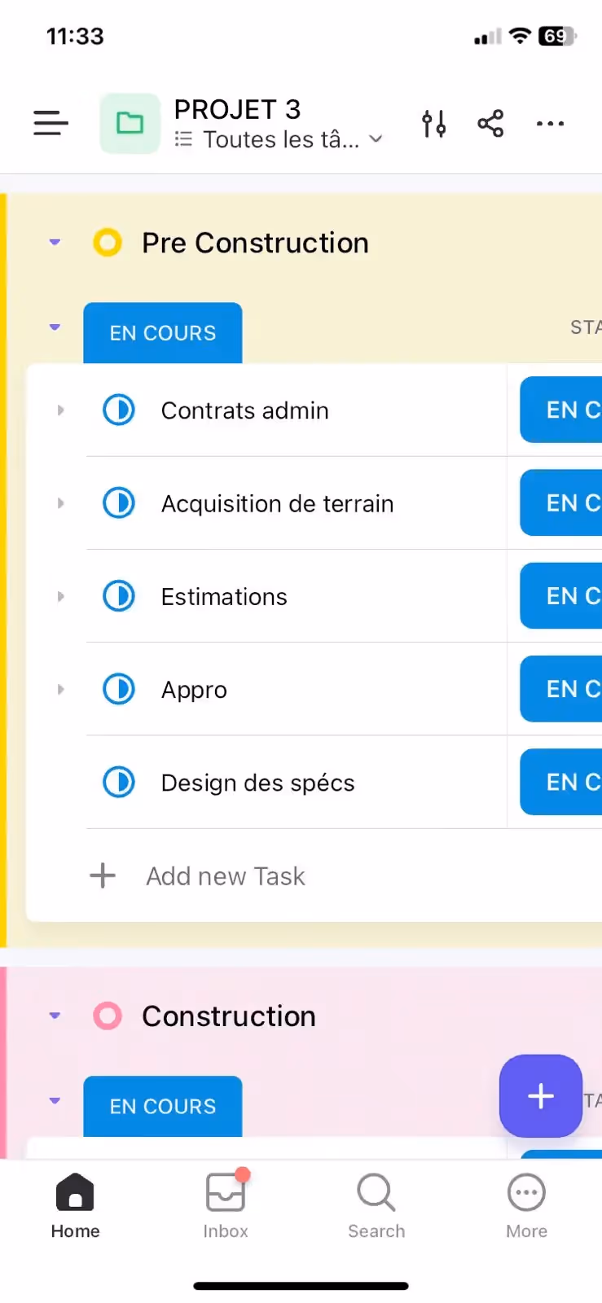Open the ellipsis overflow menu
Screen dimensions: 602x1303
pos(550,123)
